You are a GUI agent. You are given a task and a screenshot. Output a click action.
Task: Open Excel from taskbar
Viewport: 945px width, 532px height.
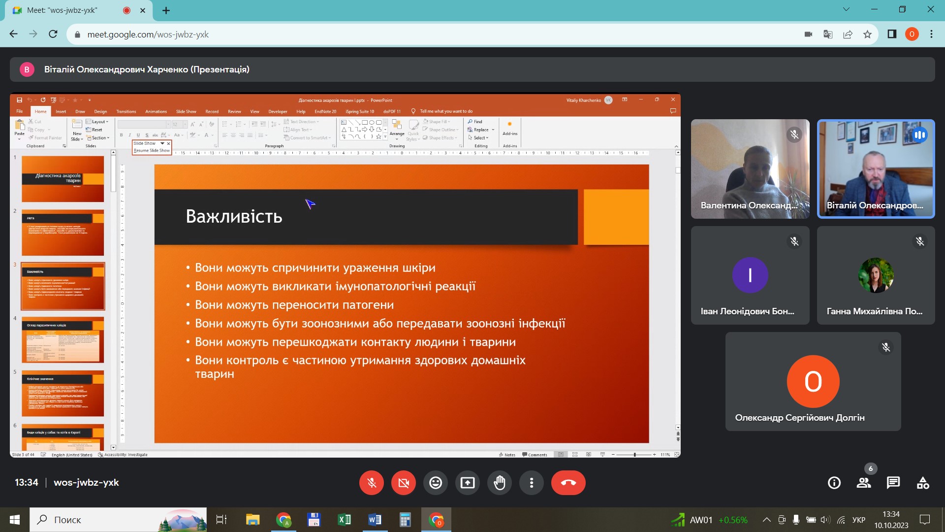tap(344, 520)
